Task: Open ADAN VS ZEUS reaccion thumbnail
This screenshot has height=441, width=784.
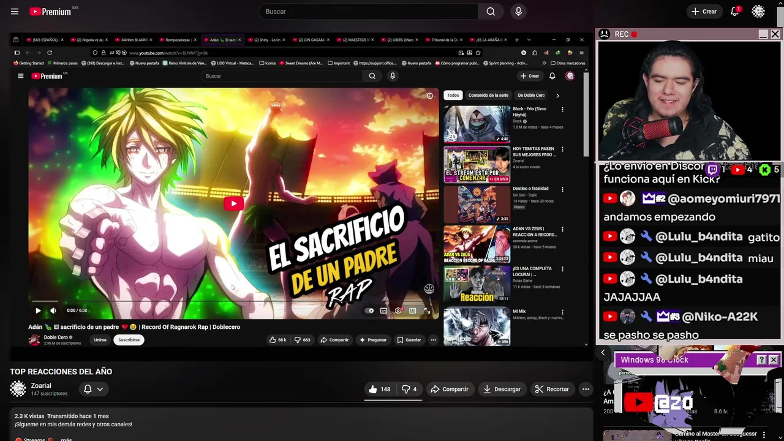Action: (x=477, y=244)
